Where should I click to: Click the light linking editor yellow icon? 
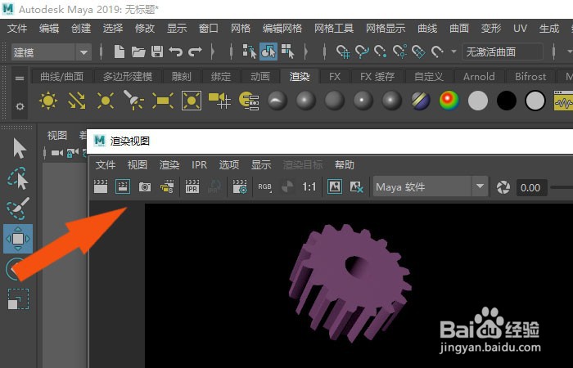(x=249, y=101)
